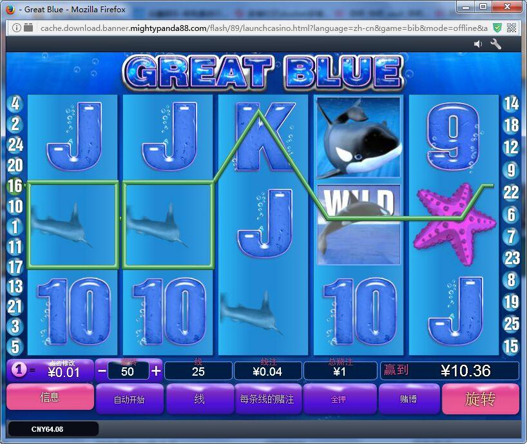This screenshot has height=444, width=527.
Task: Select payline number 17 bubble
Action: [x=15, y=267]
